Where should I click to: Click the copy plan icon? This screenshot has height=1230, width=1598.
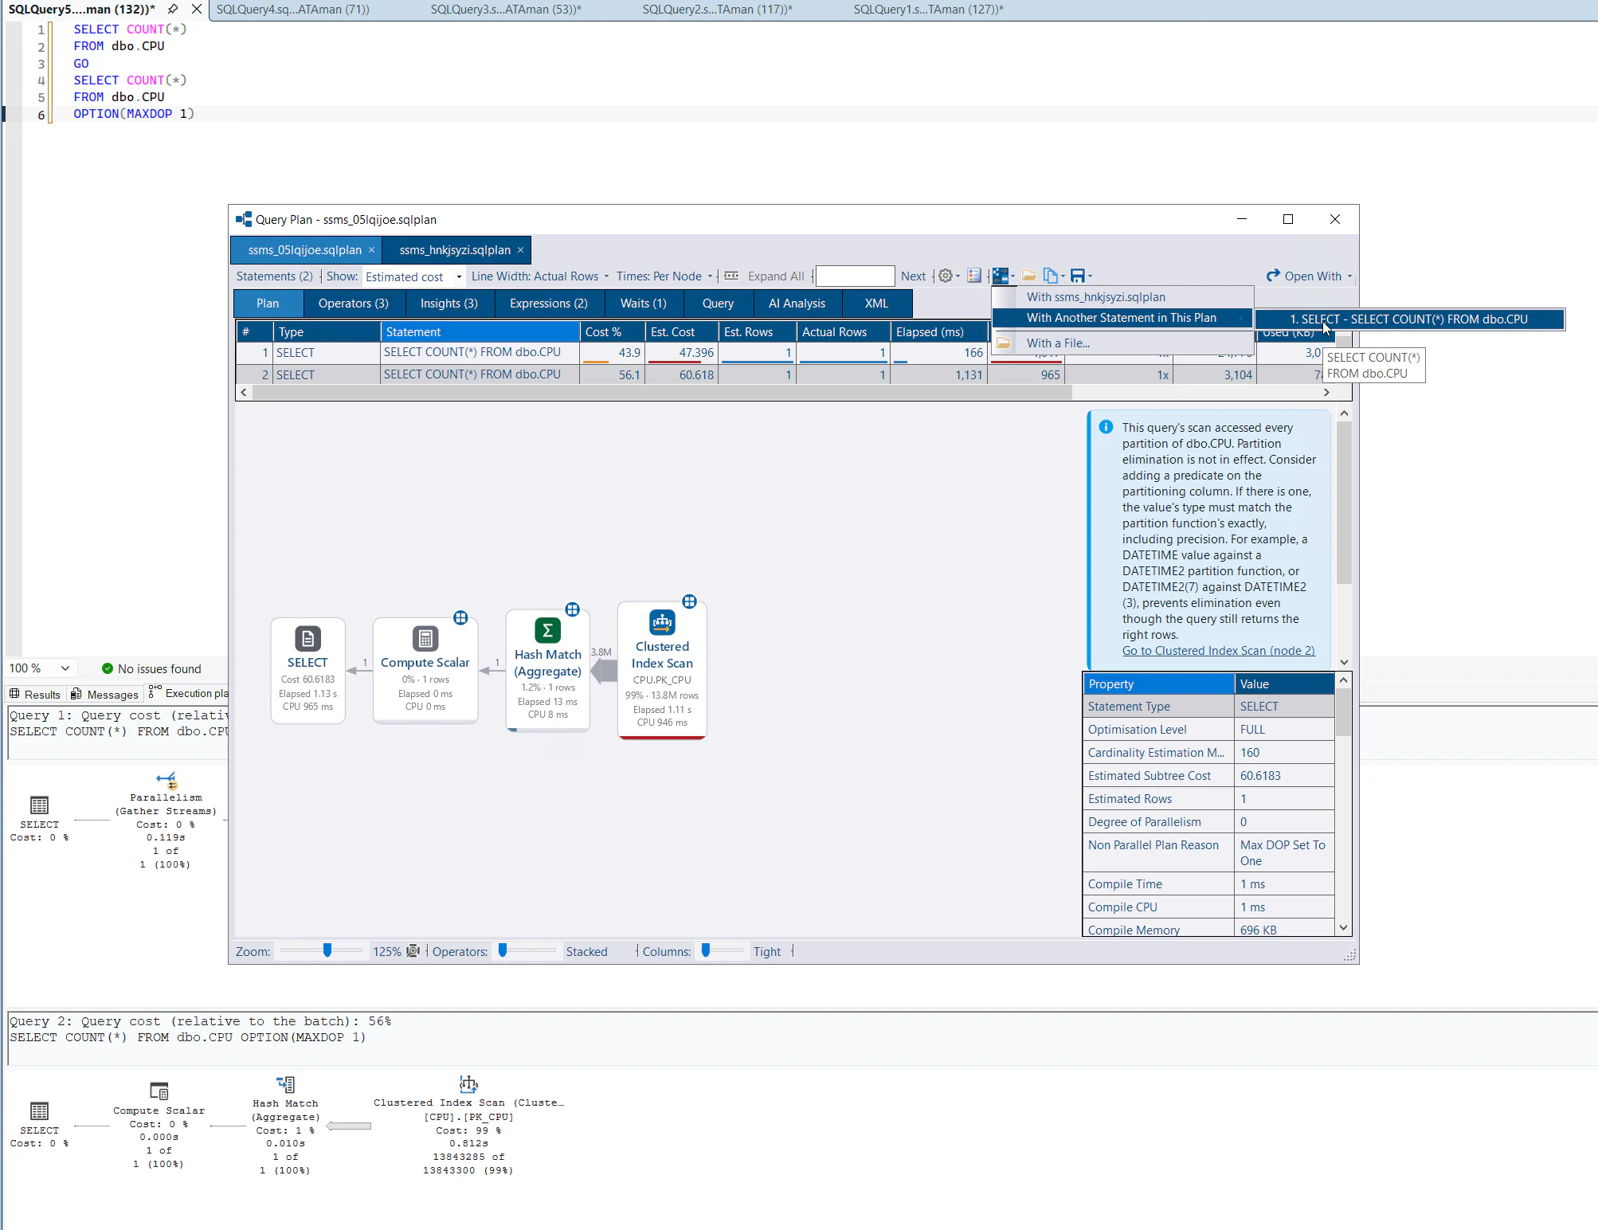(x=1051, y=276)
